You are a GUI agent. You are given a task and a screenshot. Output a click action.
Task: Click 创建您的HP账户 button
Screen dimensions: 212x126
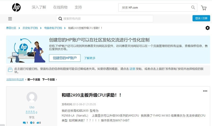(x=65, y=58)
